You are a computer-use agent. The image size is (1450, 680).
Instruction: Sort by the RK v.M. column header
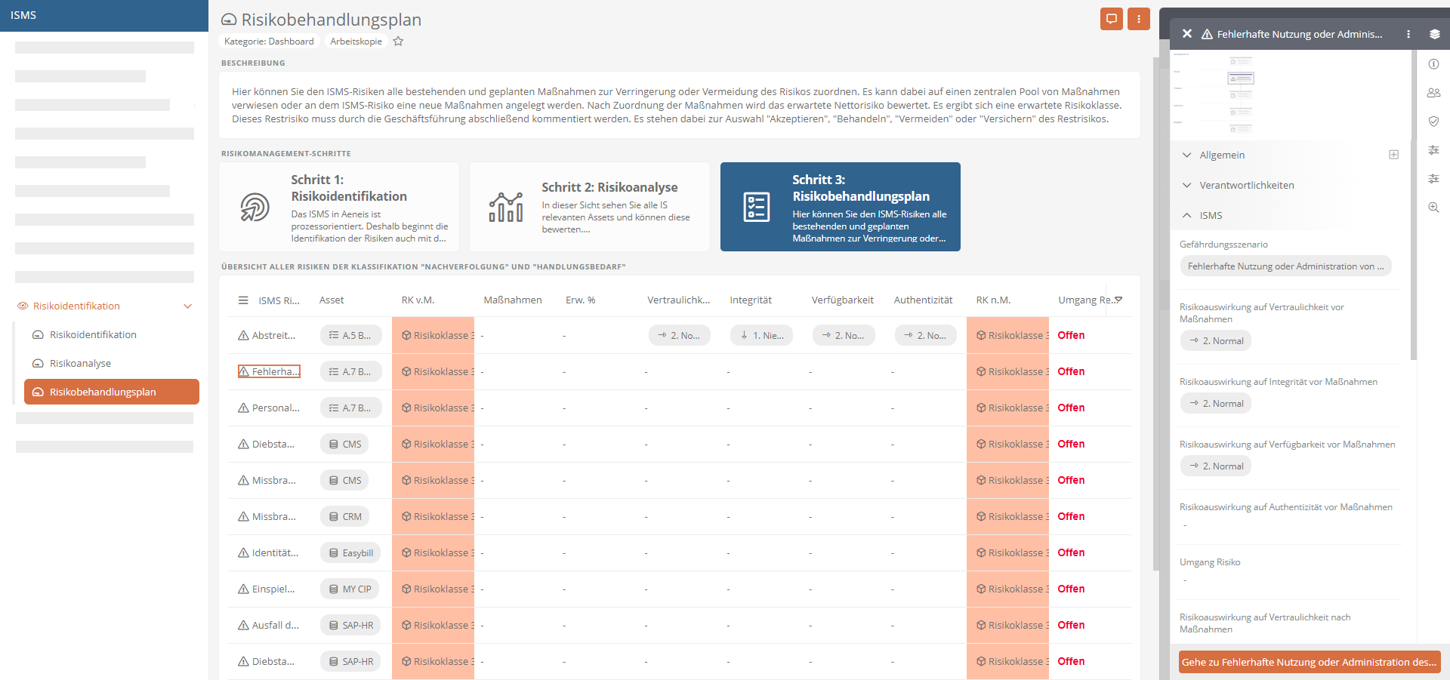tap(418, 300)
